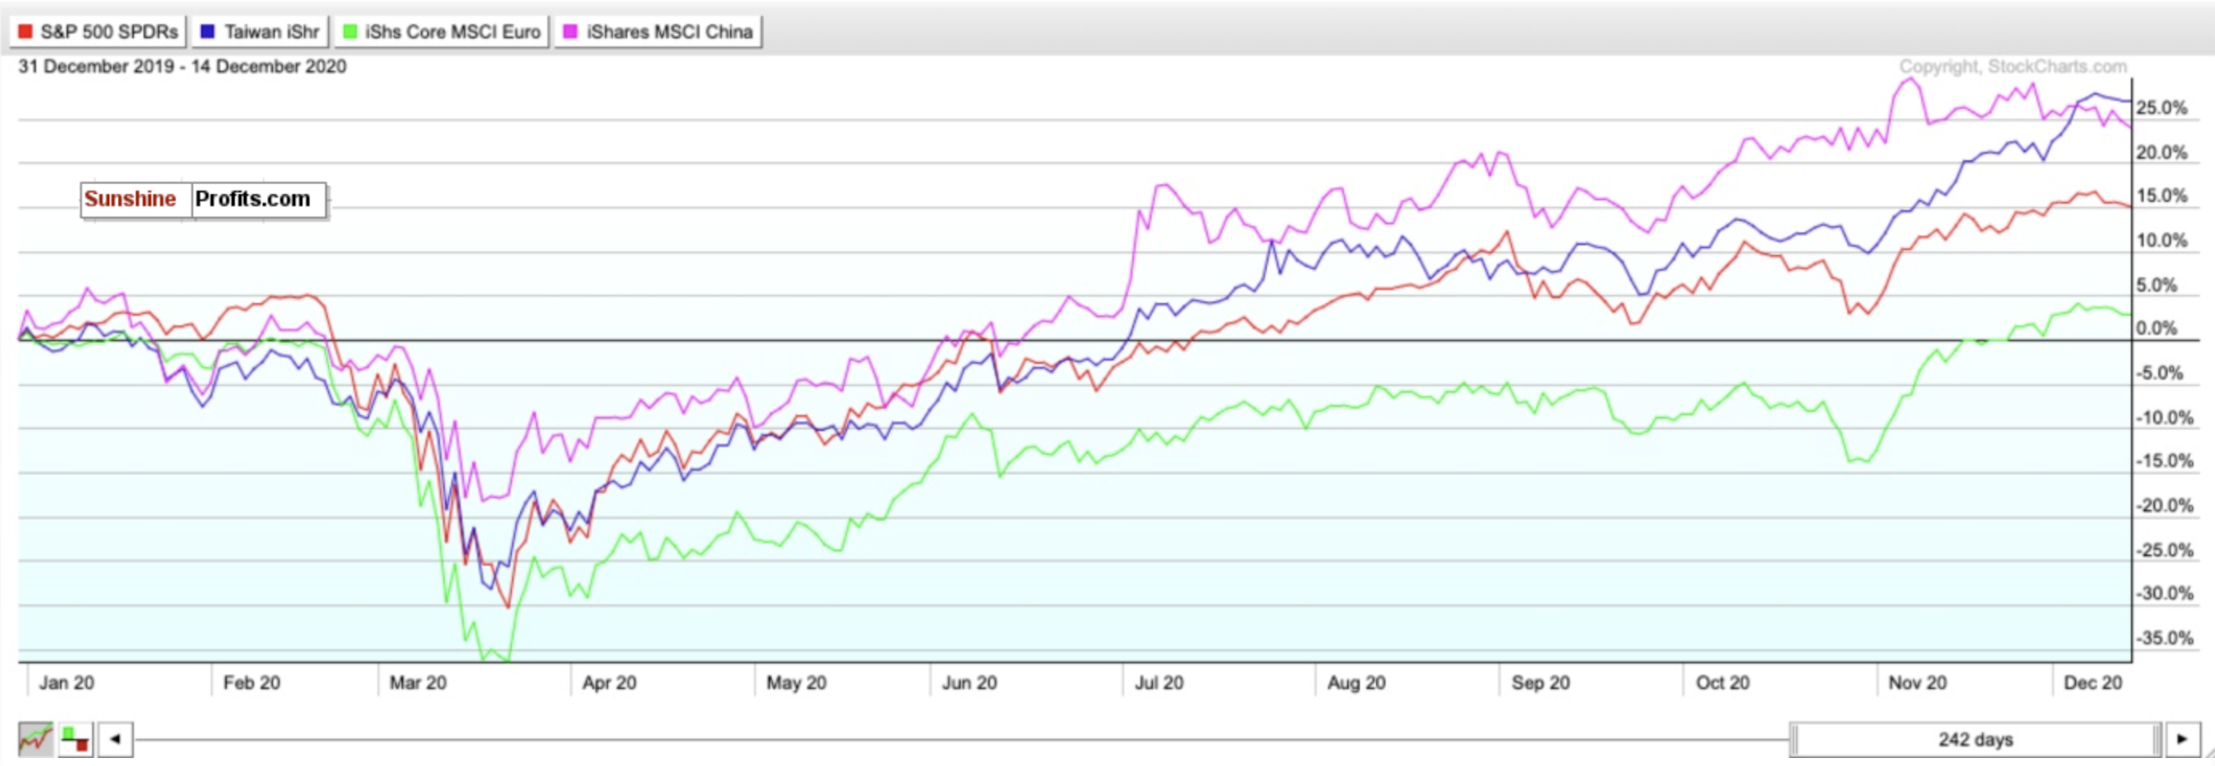Click the Jan 20 axis label
The image size is (2215, 766).
click(x=66, y=683)
